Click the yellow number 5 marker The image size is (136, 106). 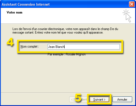point(78,98)
